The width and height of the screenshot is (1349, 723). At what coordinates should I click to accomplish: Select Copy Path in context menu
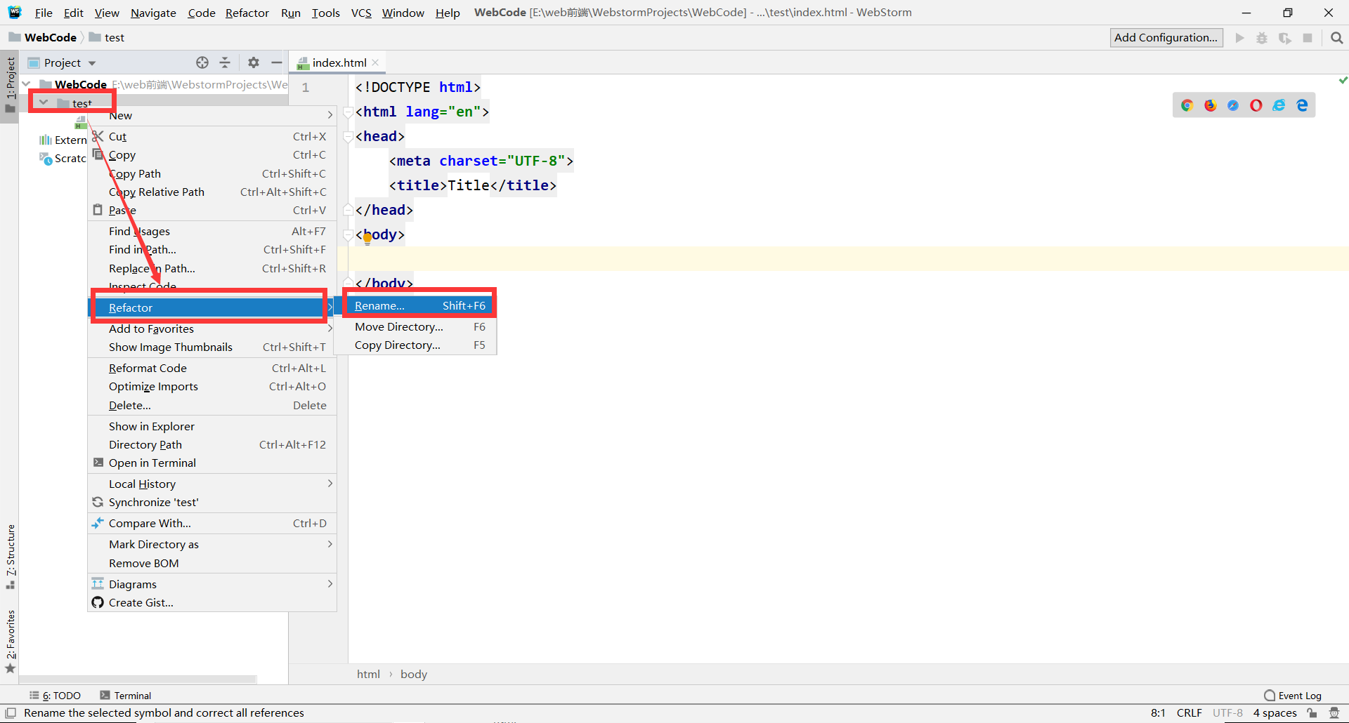point(212,173)
